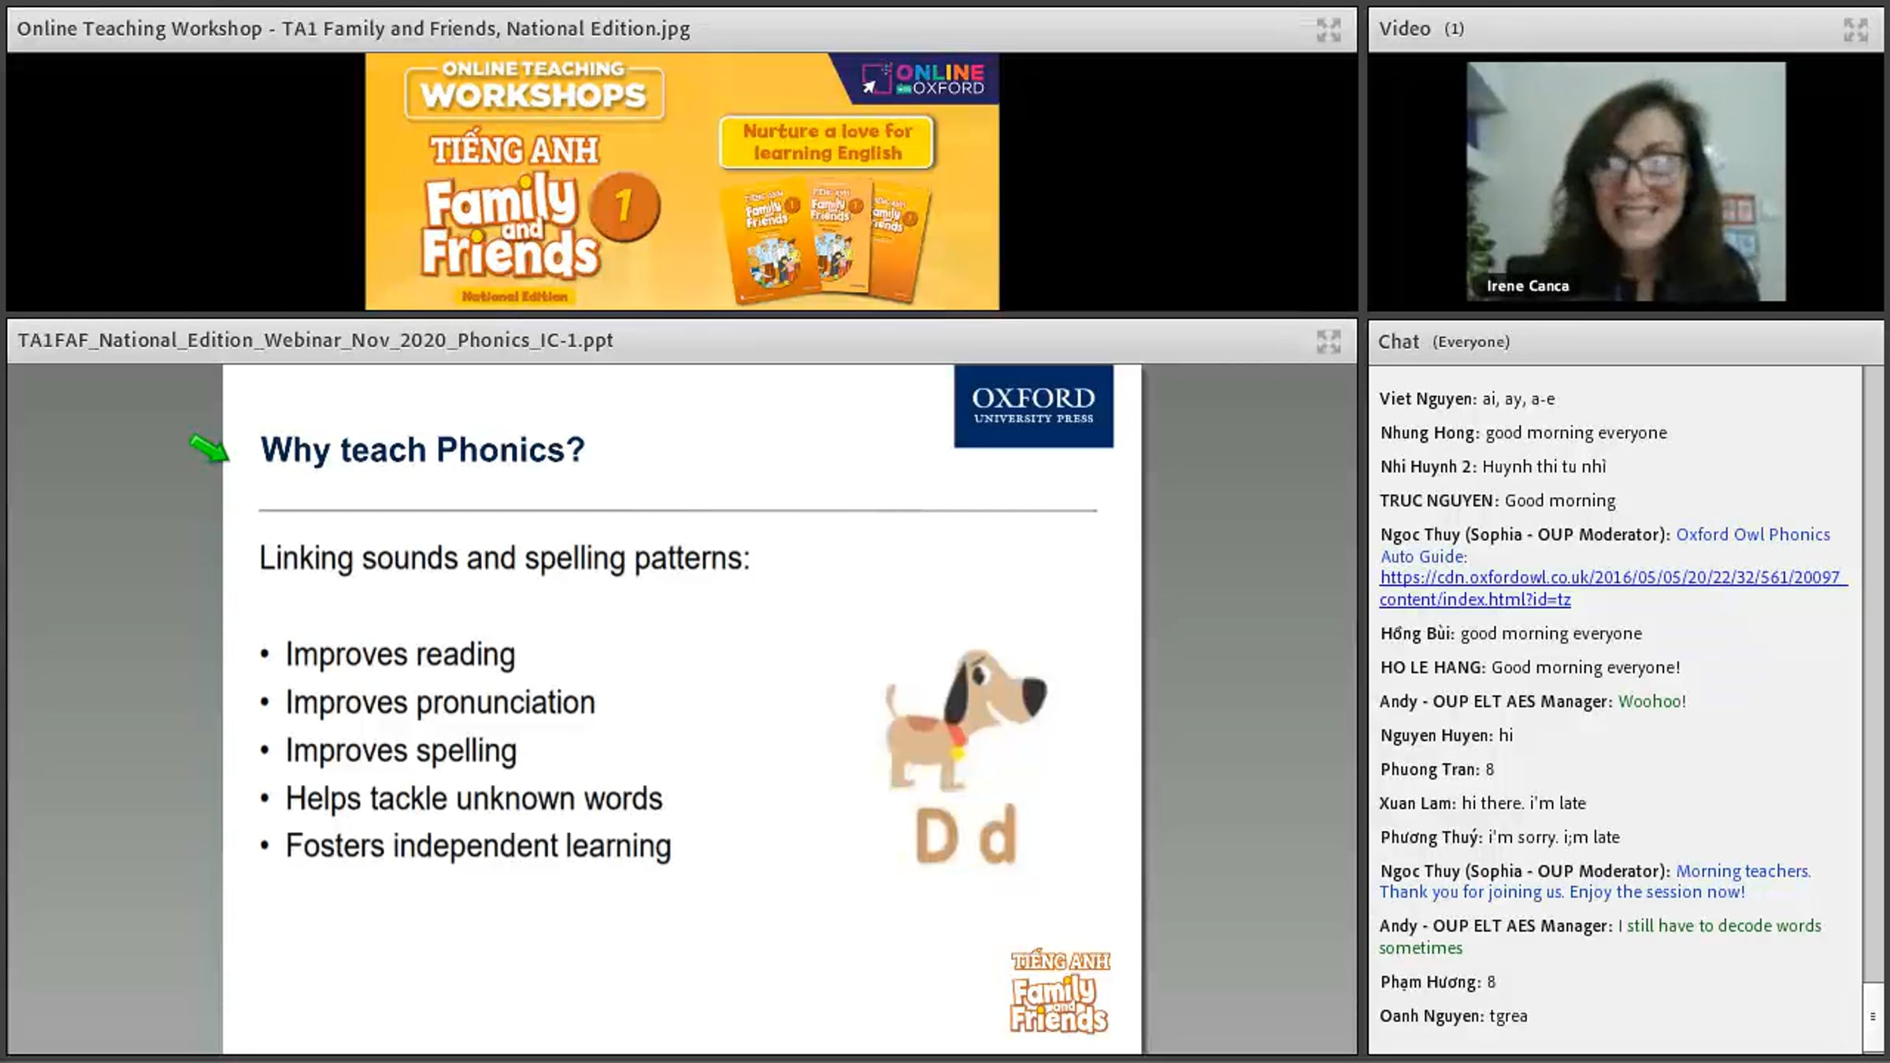This screenshot has width=1890, height=1063.
Task: Click the Why teach Phonics? slide title
Action: coord(423,450)
